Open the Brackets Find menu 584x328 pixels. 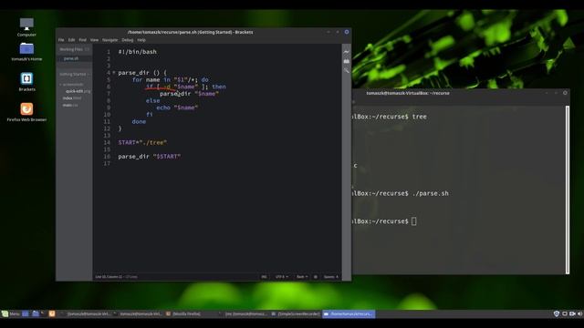pyautogui.click(x=83, y=40)
